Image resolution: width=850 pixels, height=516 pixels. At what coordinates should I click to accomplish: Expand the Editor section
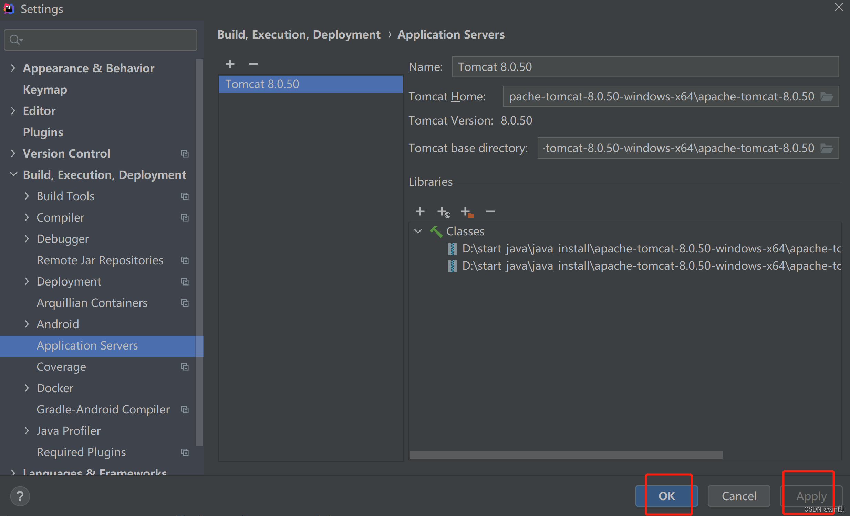click(x=13, y=111)
